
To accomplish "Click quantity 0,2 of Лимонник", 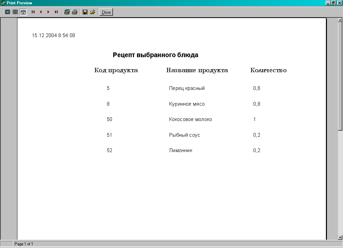I will (257, 150).
